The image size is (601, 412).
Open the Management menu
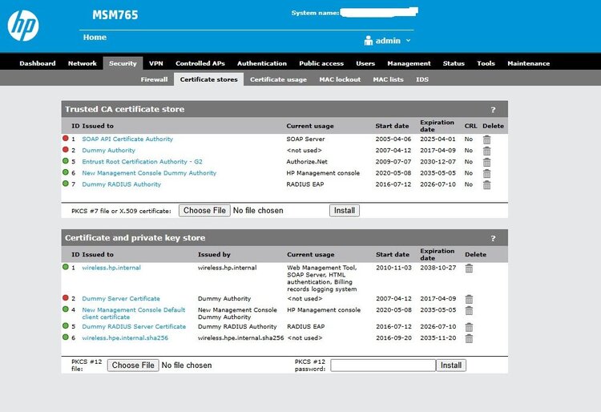click(x=409, y=63)
